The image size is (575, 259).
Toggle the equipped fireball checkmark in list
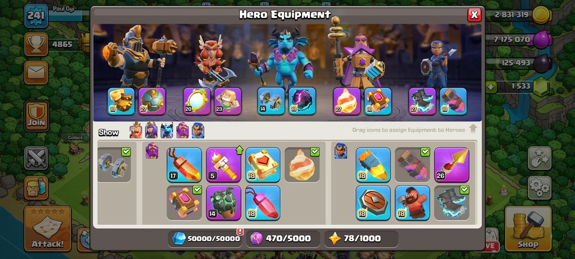(315, 152)
